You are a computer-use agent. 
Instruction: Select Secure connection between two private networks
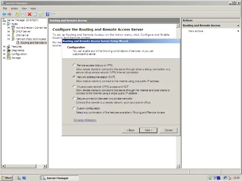[74, 98]
